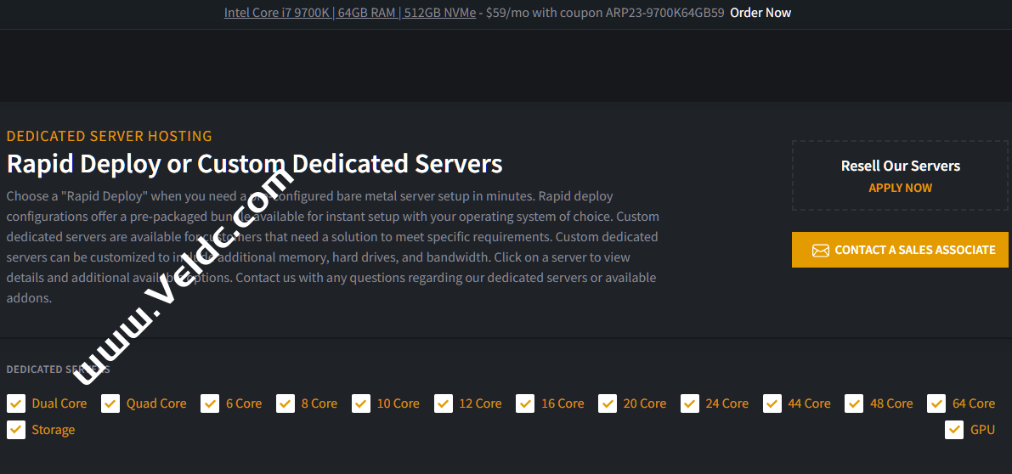This screenshot has height=474, width=1012.
Task: Toggle the 48 Core checkbox
Action: point(854,403)
